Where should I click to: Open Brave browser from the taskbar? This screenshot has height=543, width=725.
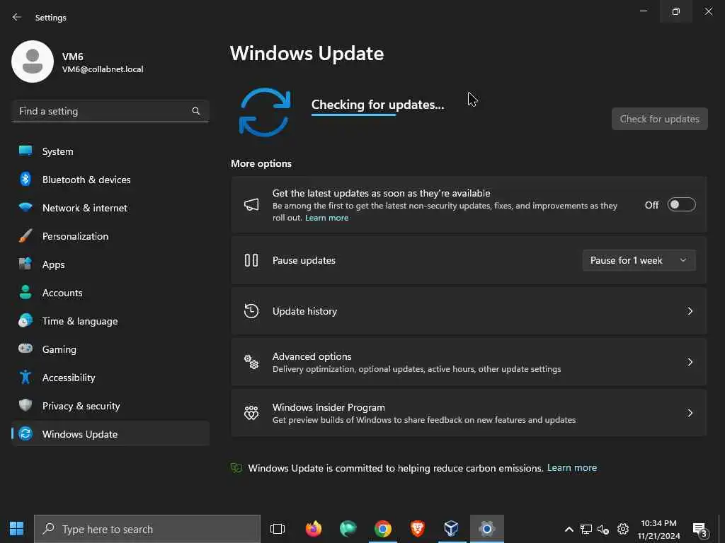tap(418, 529)
